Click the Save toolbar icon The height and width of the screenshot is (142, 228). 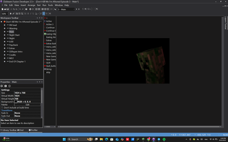(x=8, y=9)
